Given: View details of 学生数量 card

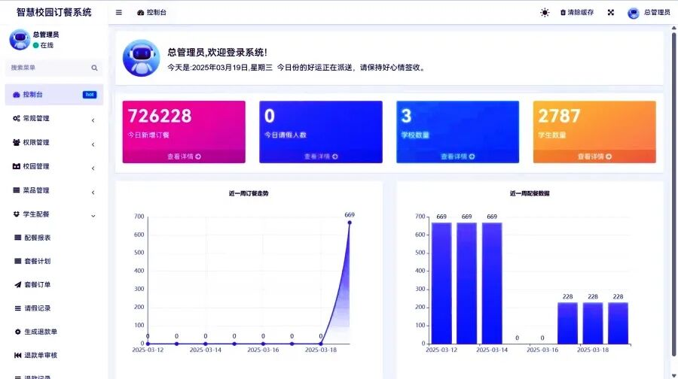Looking at the screenshot, I should point(594,156).
